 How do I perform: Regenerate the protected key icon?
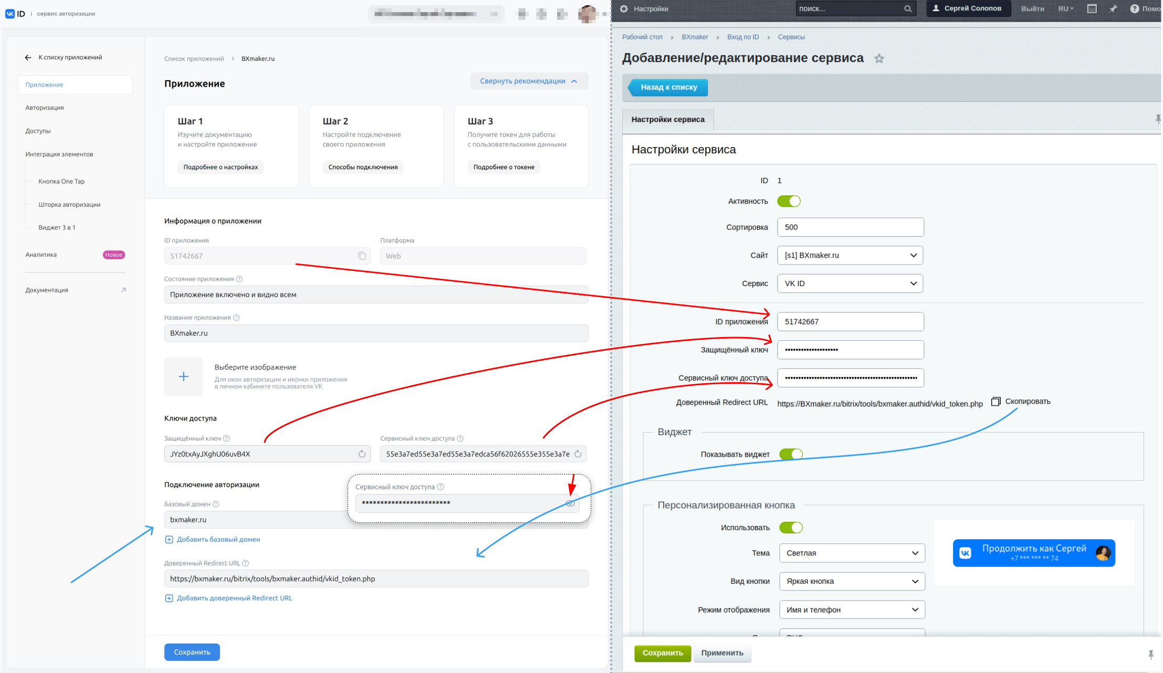(x=362, y=454)
